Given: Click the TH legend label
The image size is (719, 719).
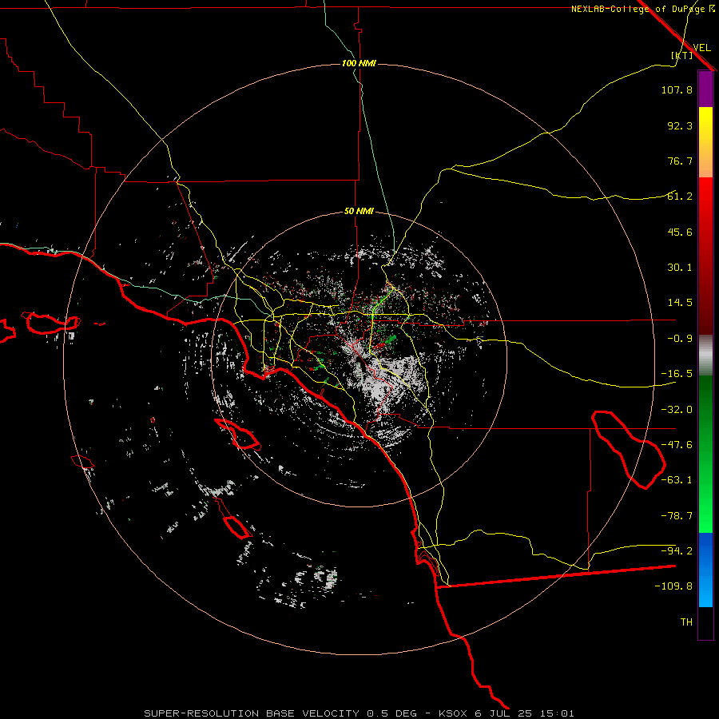Looking at the screenshot, I should (686, 622).
